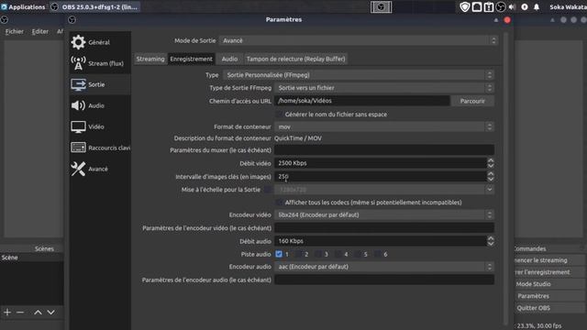
Task: Switch to the Tampon de relecture tab
Action: [295, 59]
